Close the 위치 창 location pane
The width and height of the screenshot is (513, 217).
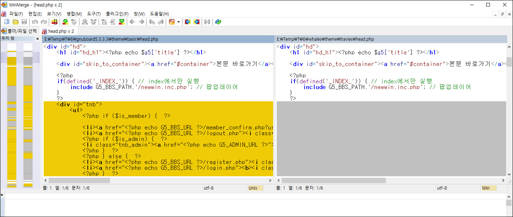point(38,38)
